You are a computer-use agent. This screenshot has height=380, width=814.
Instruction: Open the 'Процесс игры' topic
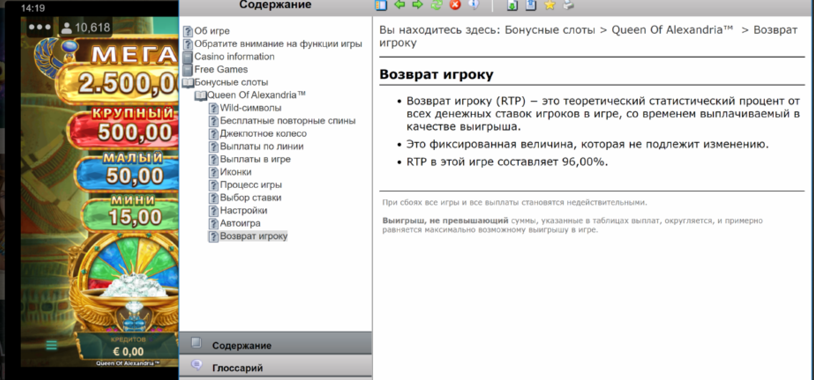pyautogui.click(x=251, y=185)
